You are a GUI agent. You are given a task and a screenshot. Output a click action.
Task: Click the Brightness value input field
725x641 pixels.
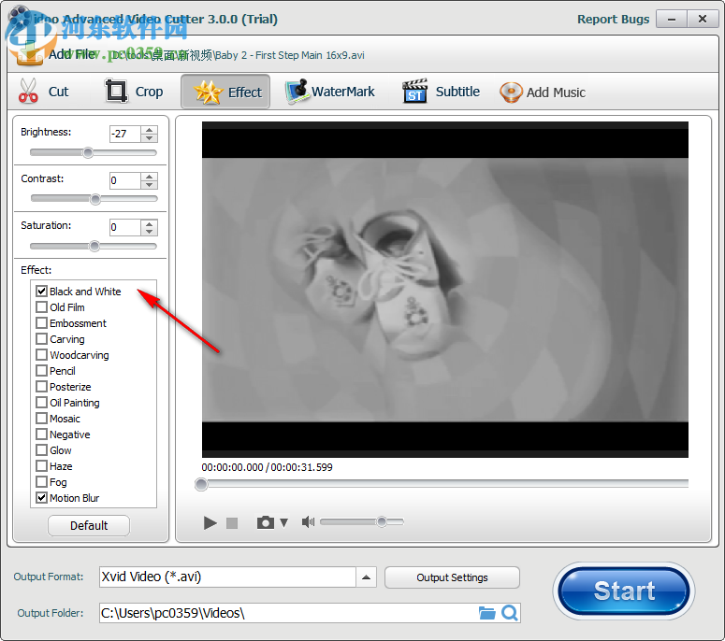125,134
